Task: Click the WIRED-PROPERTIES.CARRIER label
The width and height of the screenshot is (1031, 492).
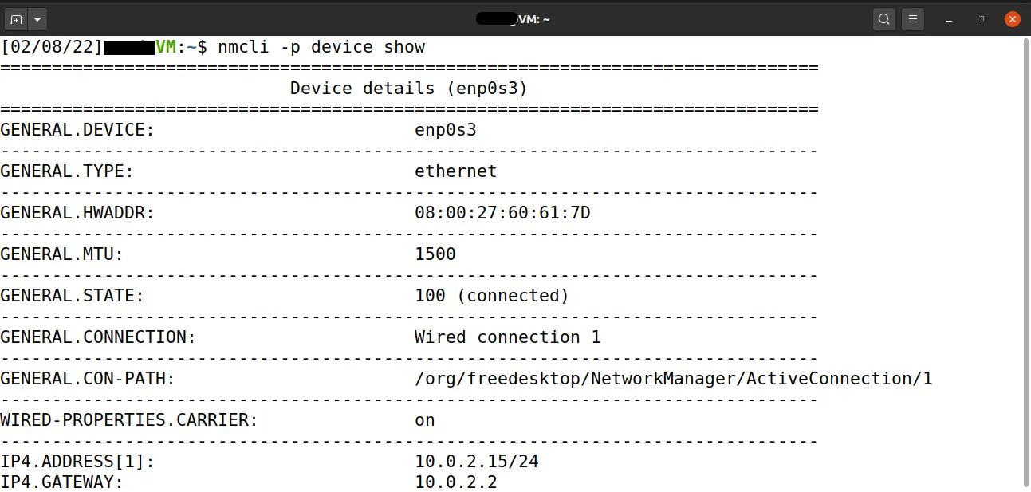Action: tap(130, 420)
